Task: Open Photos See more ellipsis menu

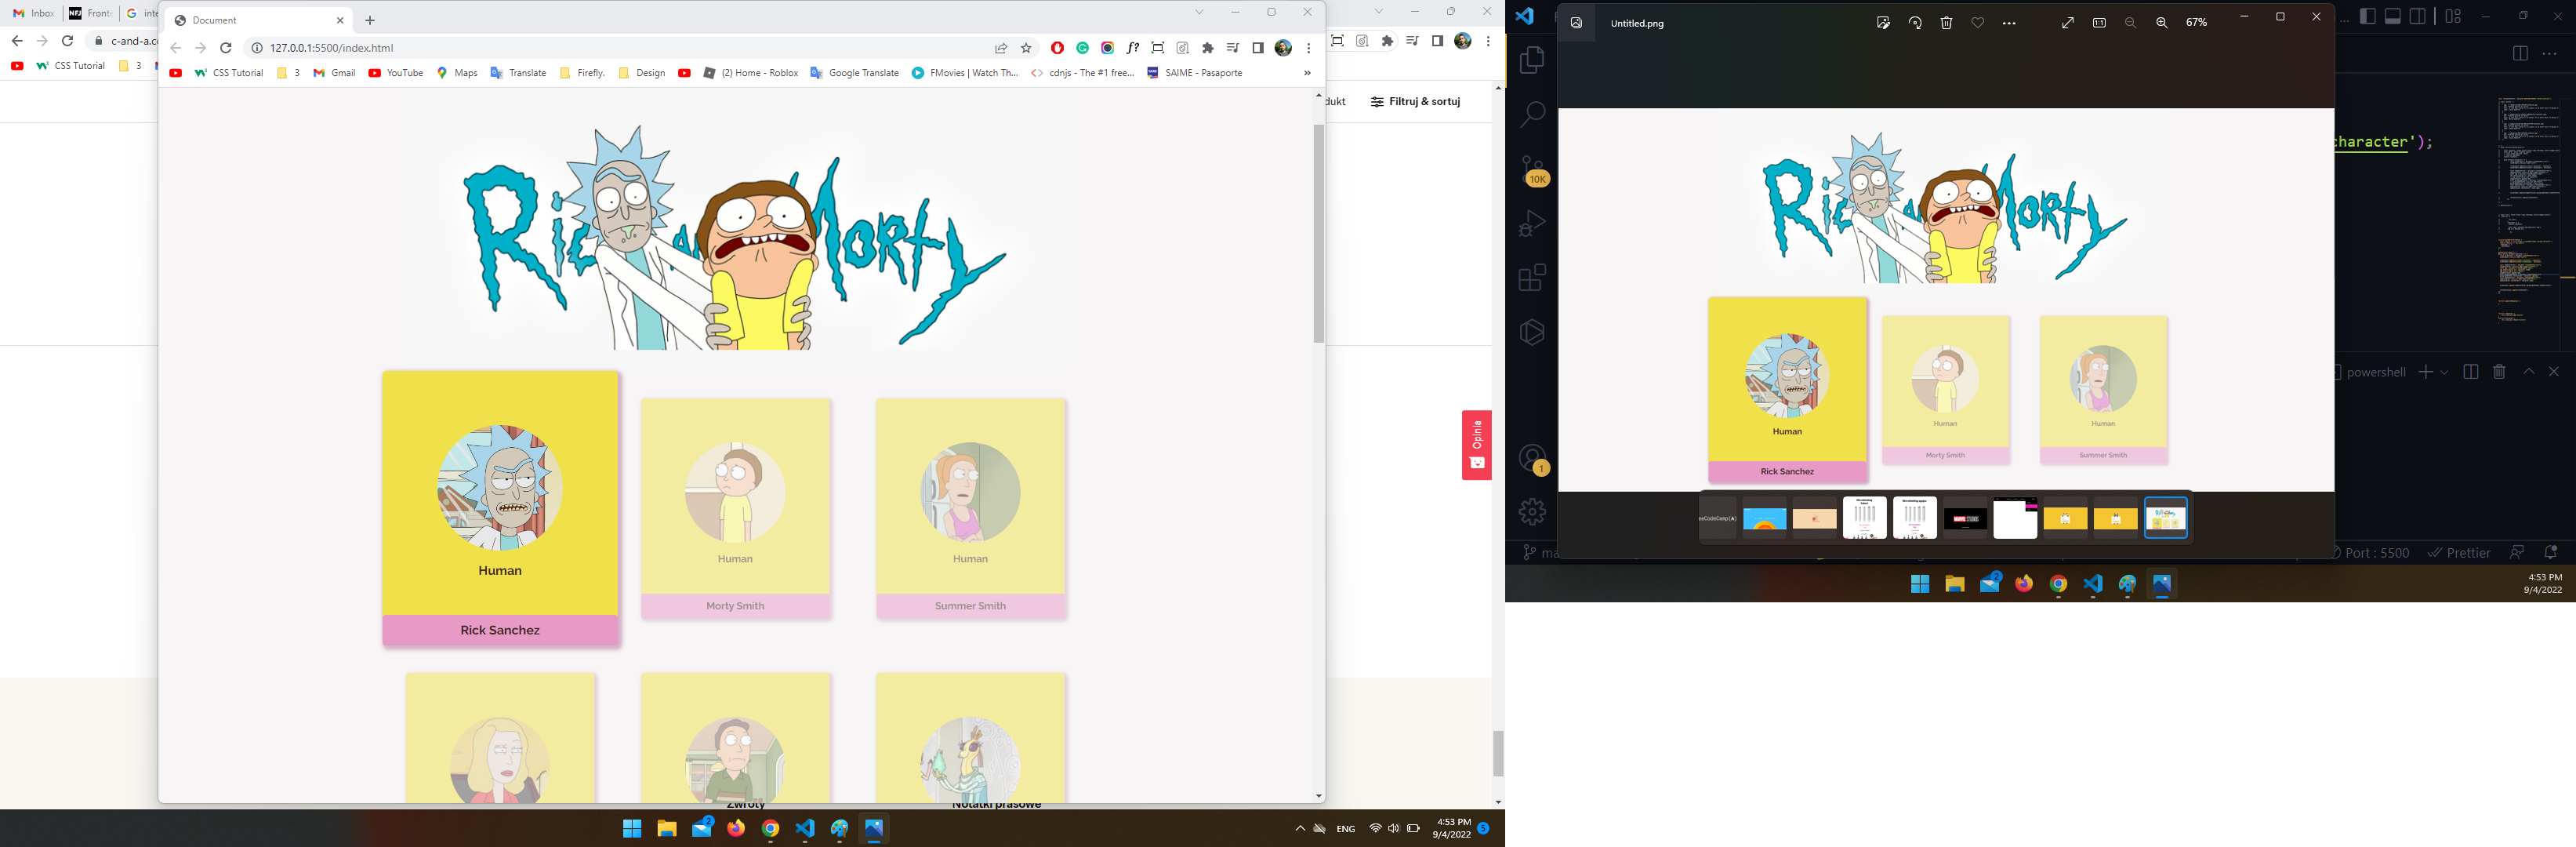Action: pos(2009,23)
